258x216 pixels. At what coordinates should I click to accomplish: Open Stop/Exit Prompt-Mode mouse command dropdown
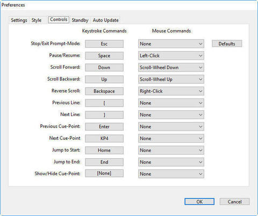click(x=171, y=44)
